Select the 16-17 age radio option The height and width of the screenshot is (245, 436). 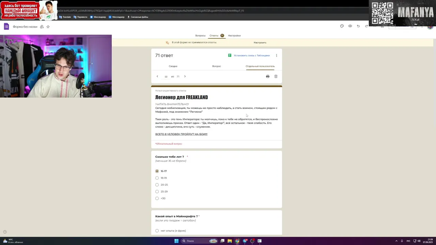click(157, 171)
